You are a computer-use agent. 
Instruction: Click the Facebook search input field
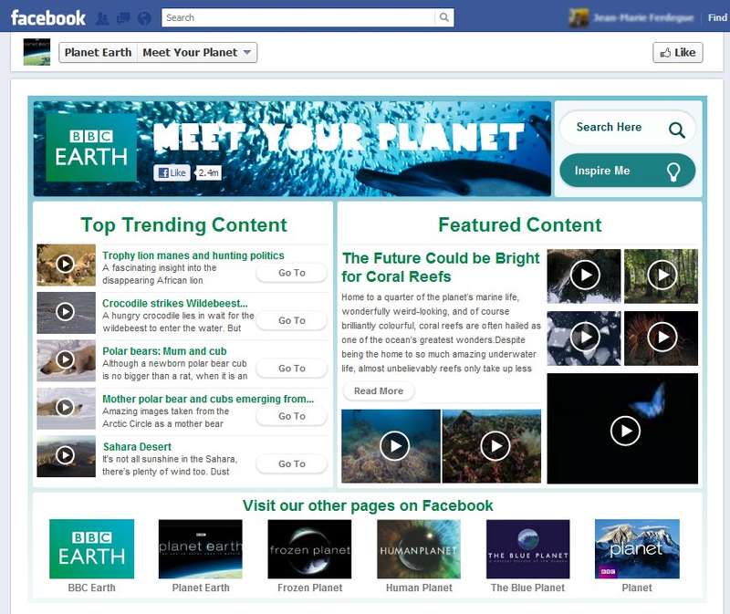[298, 17]
